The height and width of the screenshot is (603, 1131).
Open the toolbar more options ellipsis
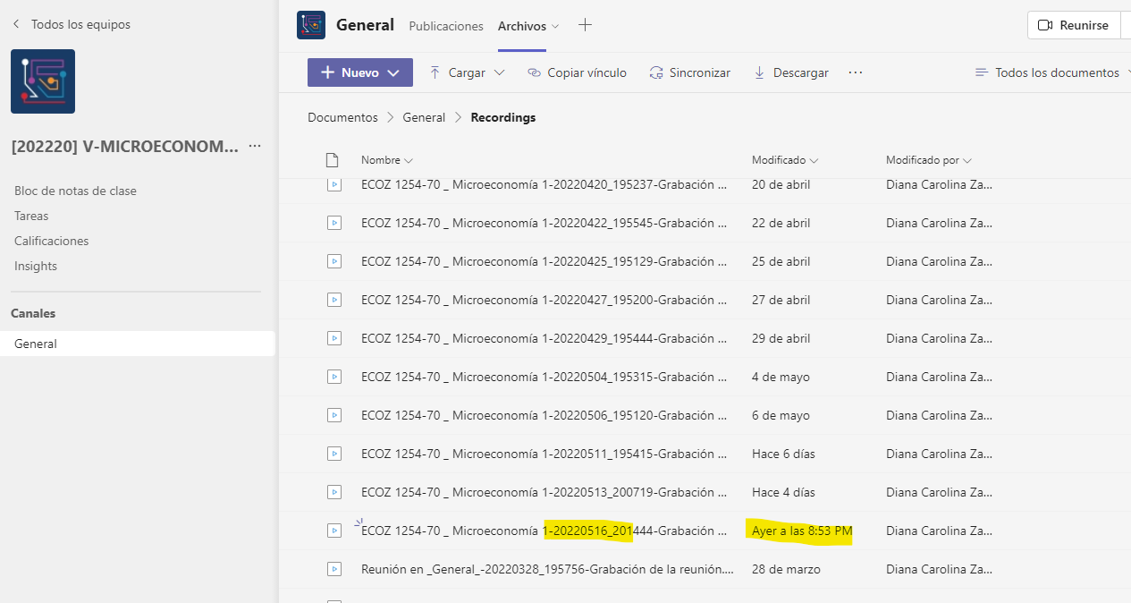(856, 72)
